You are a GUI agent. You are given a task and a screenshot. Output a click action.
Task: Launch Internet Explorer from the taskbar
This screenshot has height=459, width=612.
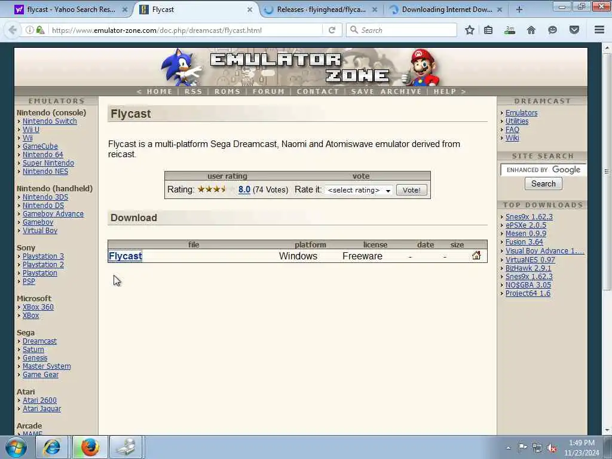(x=52, y=447)
